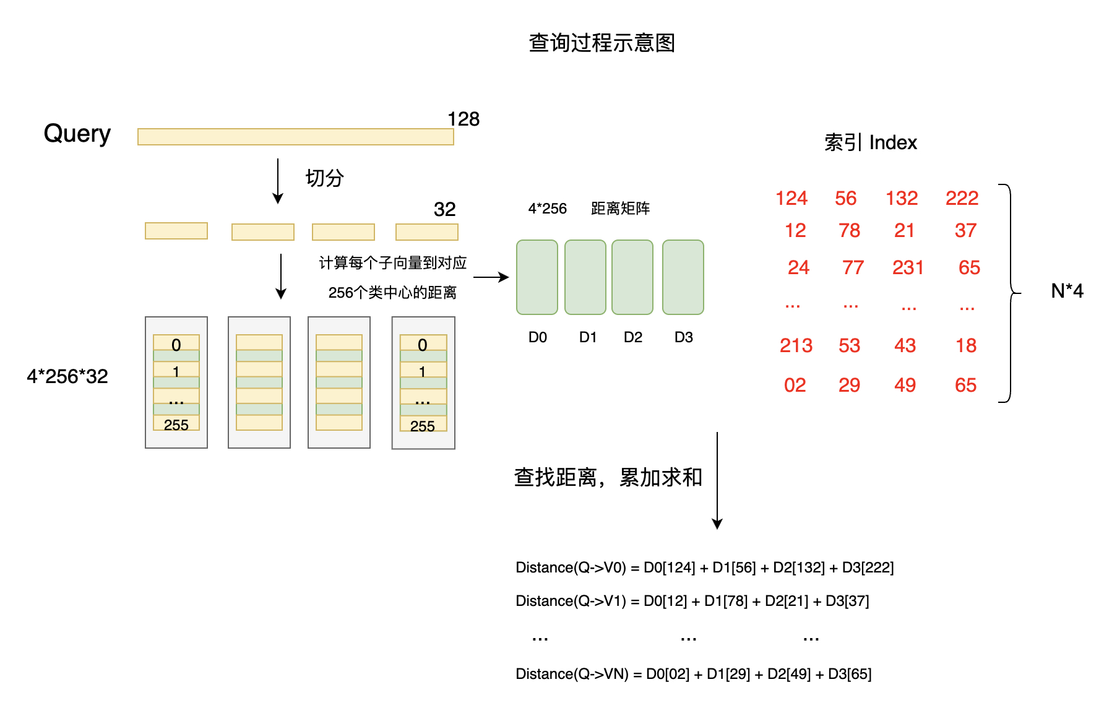Click the N*4 label
Viewport: 1104px width, 708px height.
click(1067, 291)
